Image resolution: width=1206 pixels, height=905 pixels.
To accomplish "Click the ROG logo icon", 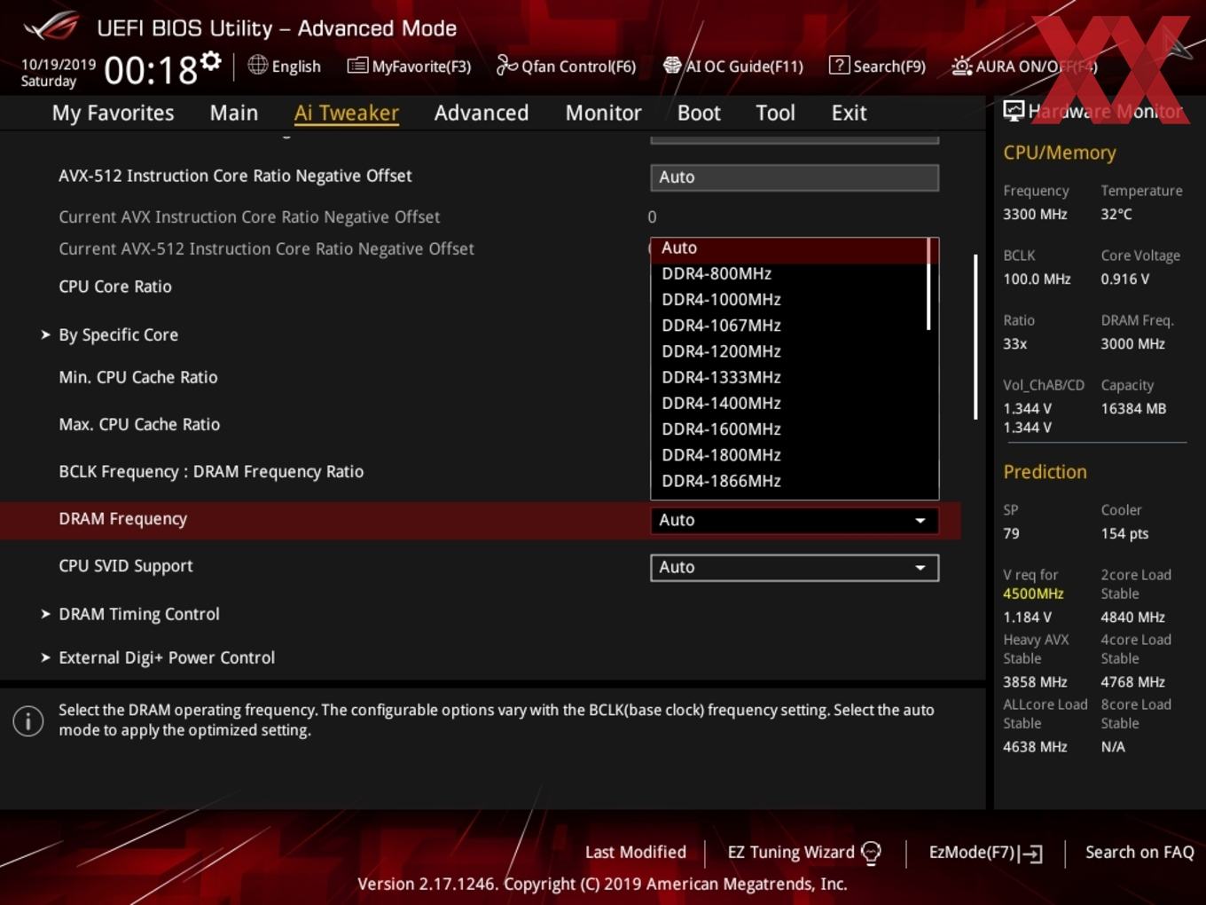I will (x=51, y=27).
